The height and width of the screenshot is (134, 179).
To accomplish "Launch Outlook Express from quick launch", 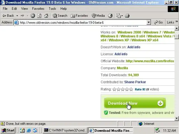I will point(35,130).
